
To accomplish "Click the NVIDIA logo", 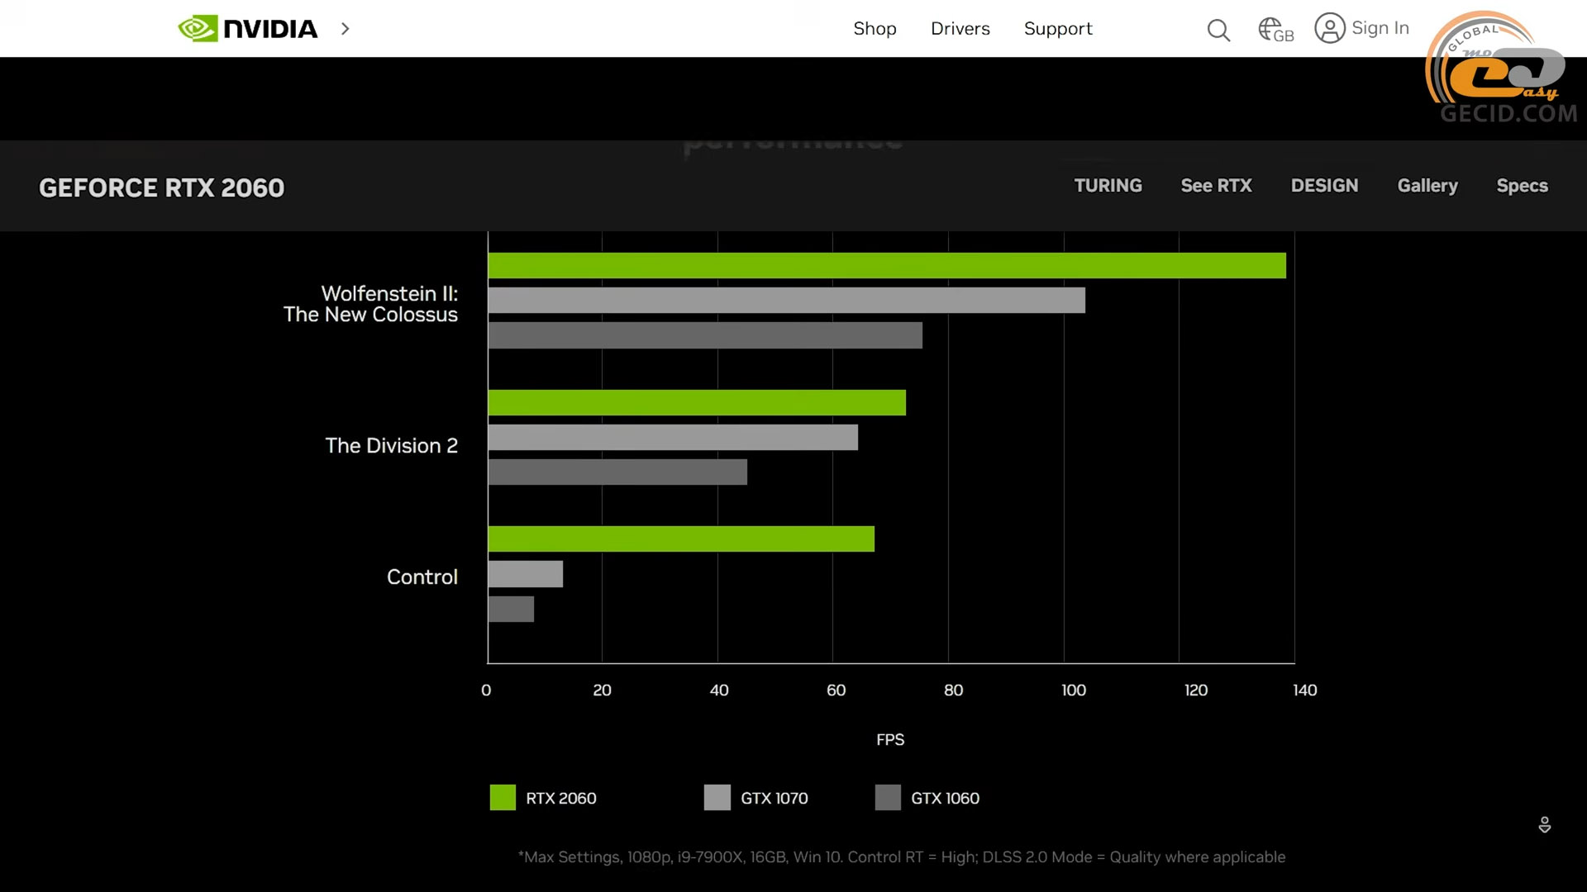I will (x=247, y=29).
